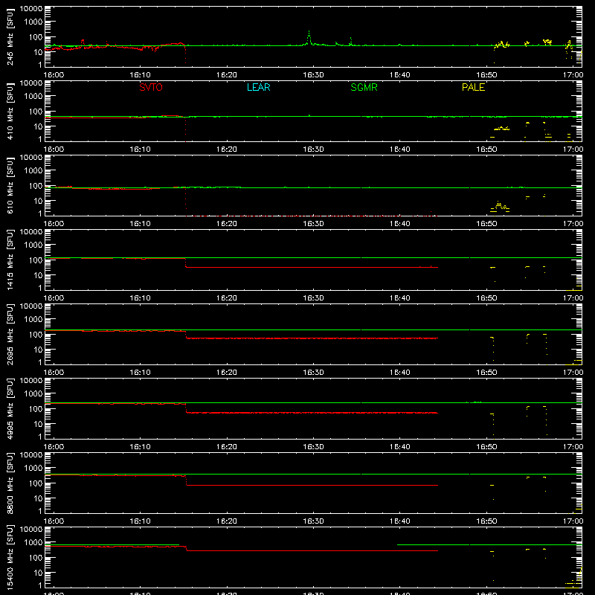
Task: Click the 1415 MHz [SFU] axis title
Action: (x=10, y=260)
